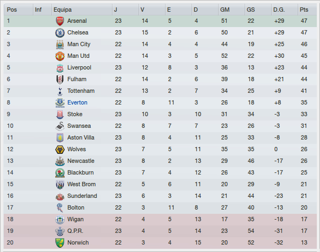Click the Swansea club badge
Viewport: 320px width, 252px height.
coord(59,126)
